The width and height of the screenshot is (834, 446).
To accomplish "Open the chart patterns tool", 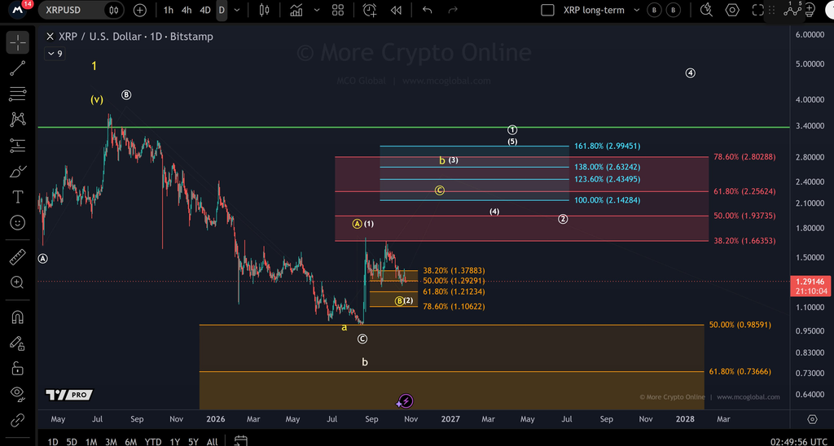I will coord(18,120).
